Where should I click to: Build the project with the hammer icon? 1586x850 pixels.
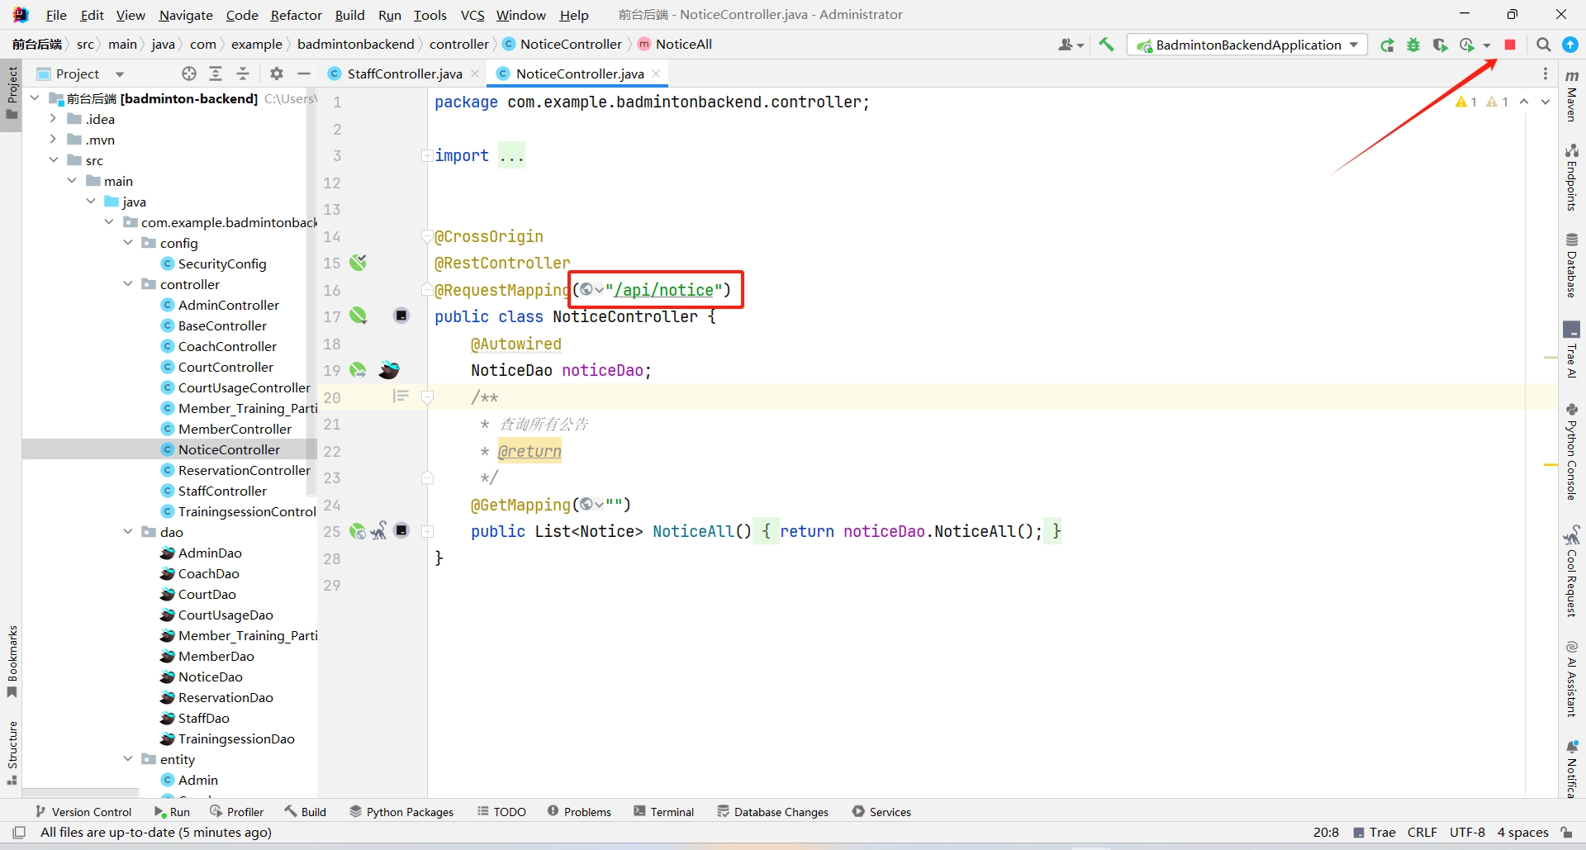pos(1106,45)
